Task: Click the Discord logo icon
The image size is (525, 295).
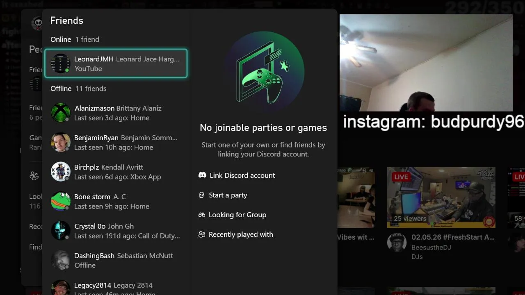Action: tap(202, 175)
